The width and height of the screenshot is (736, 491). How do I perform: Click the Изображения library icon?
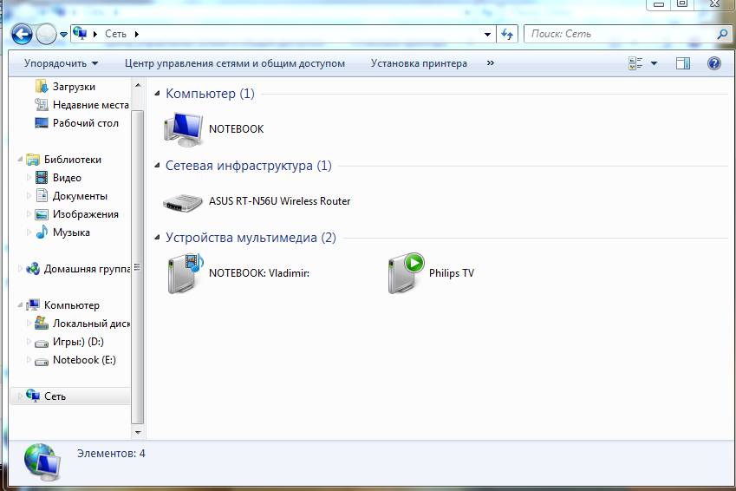click(42, 214)
